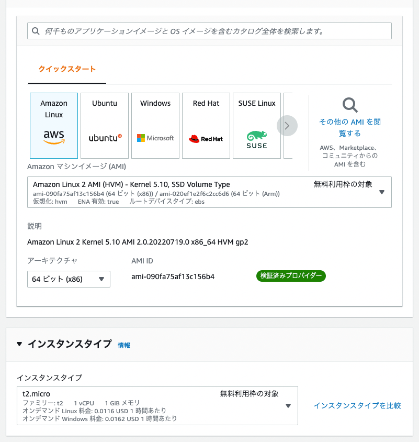
Task: Click the aws logo icon
Action: pos(54,137)
